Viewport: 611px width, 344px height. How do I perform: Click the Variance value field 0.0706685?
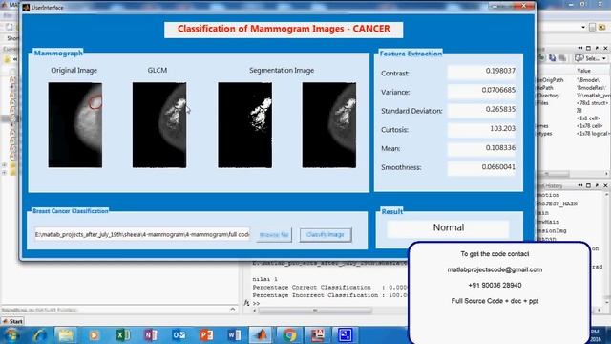[481, 90]
